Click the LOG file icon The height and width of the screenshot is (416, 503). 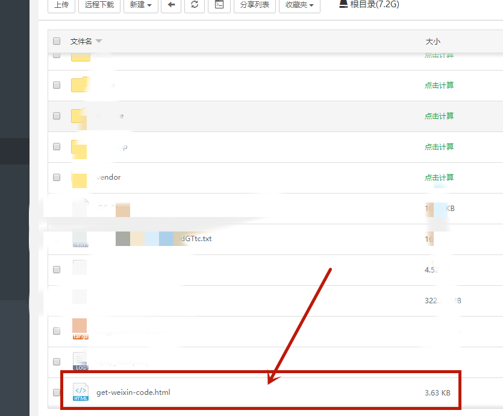(x=80, y=361)
